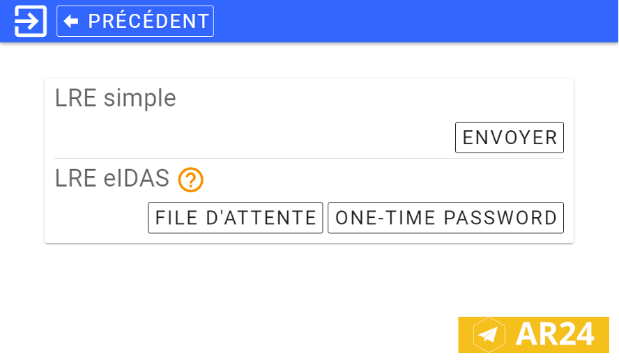Click the paper plane hexagon icon
The image size is (619, 362).
tap(490, 335)
